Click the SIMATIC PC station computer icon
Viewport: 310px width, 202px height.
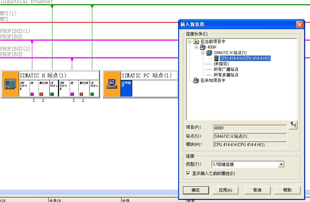112,84
